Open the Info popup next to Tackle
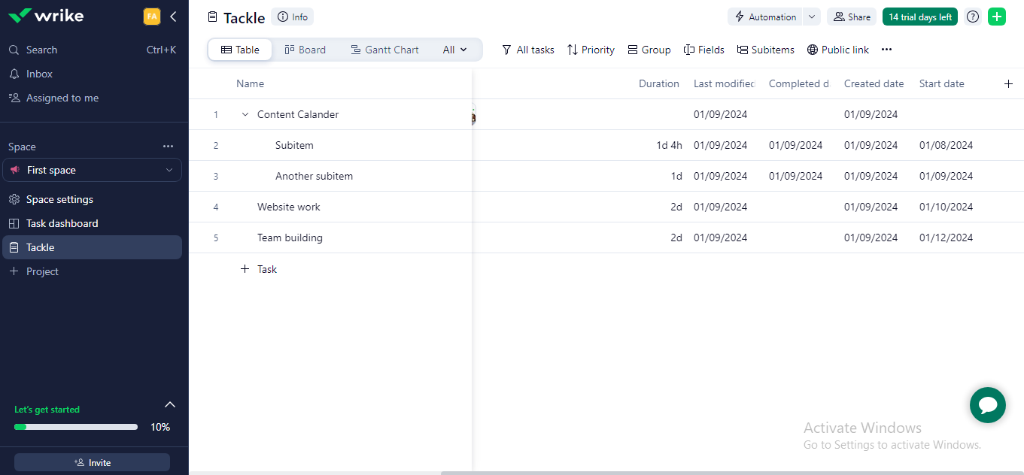Viewport: 1024px width, 475px height. click(x=292, y=16)
